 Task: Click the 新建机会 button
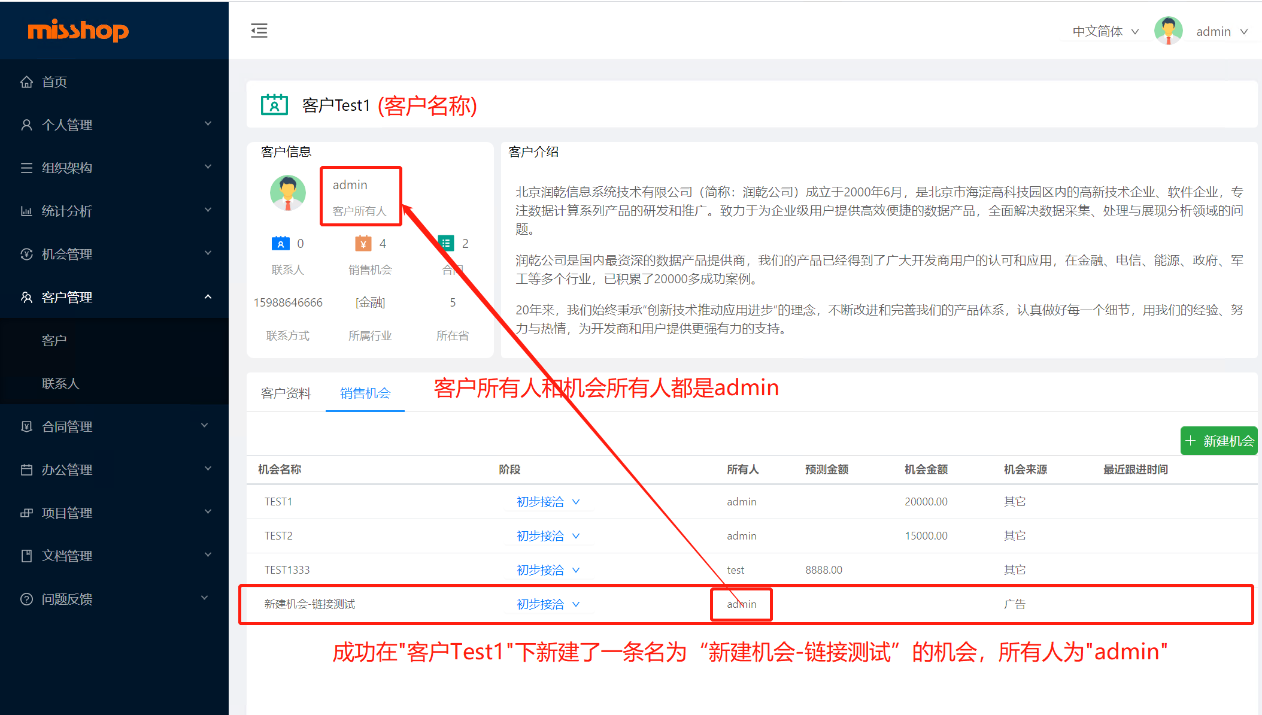1219,441
